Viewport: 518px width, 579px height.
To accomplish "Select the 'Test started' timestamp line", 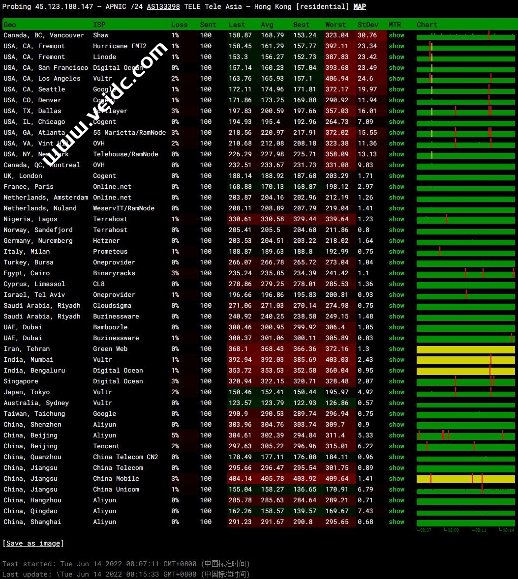I will click(126, 564).
